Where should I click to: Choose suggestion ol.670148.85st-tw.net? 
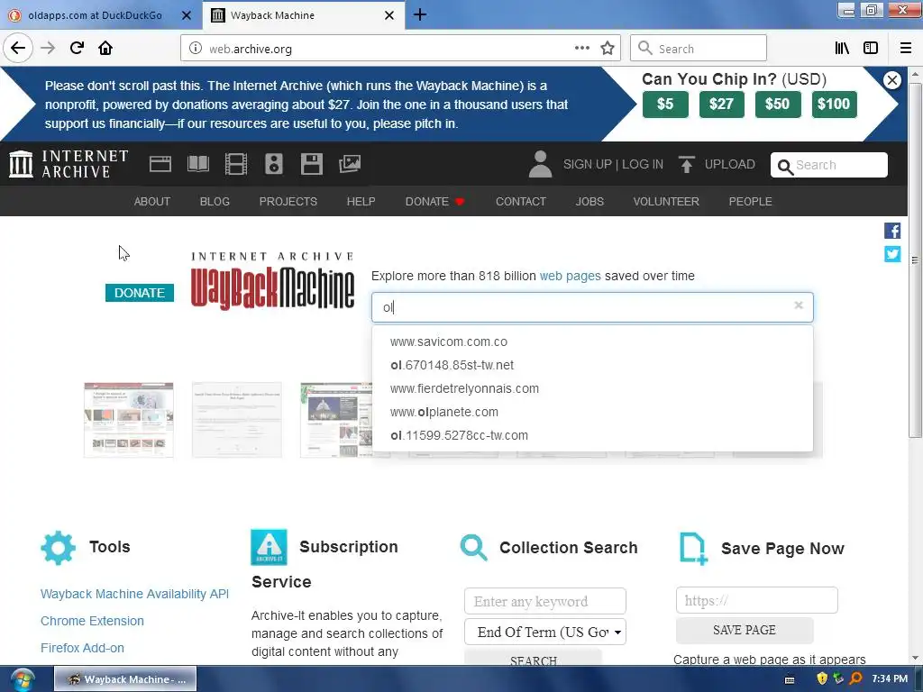(x=592, y=366)
